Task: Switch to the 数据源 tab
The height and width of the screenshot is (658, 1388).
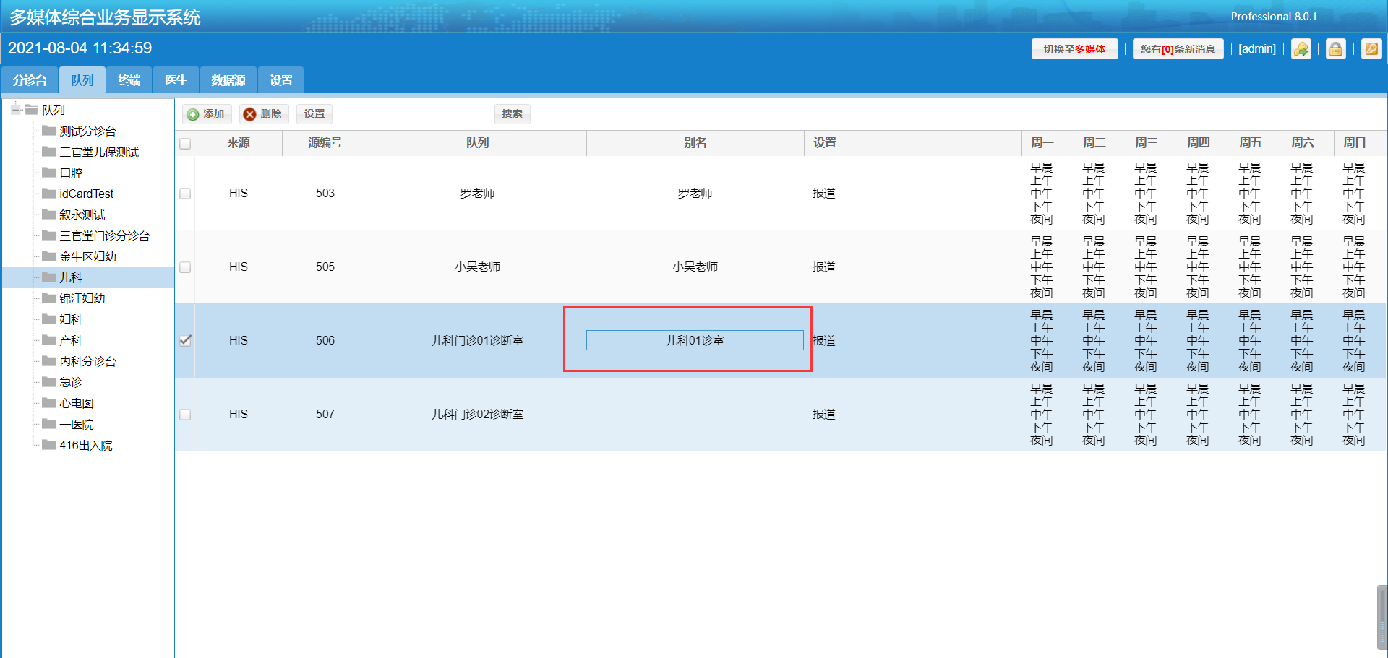Action: [228, 80]
